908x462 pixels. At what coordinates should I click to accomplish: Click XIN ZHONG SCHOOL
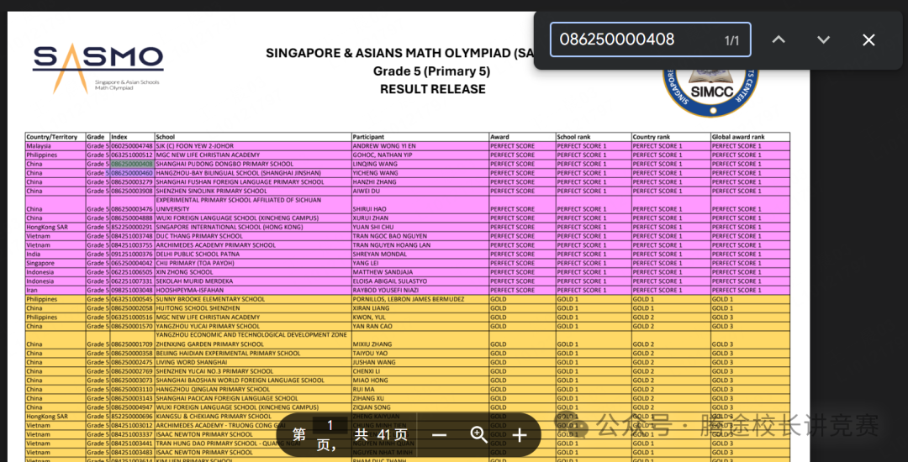tap(184, 272)
